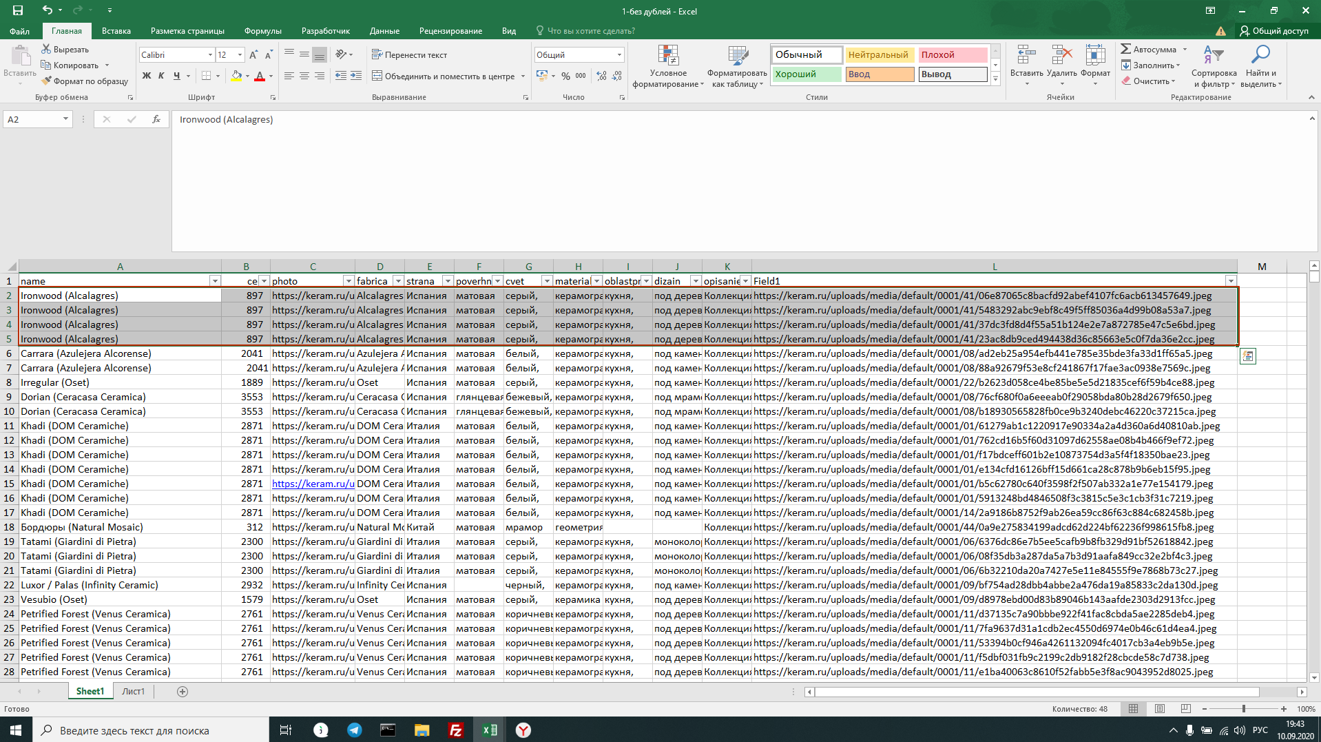The width and height of the screenshot is (1321, 742).
Task: Open the Calibri font name dropdown
Action: 210,54
